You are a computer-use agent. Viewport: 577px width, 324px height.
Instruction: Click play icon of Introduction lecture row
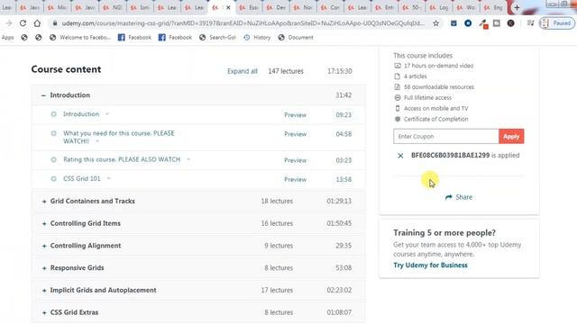click(x=54, y=114)
